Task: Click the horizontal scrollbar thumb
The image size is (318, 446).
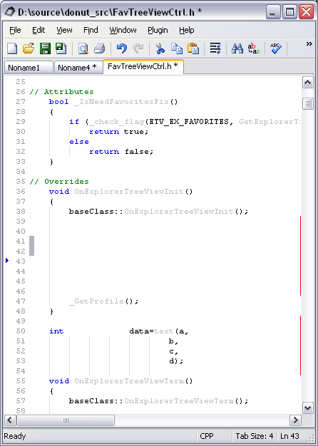Action: 66,420
